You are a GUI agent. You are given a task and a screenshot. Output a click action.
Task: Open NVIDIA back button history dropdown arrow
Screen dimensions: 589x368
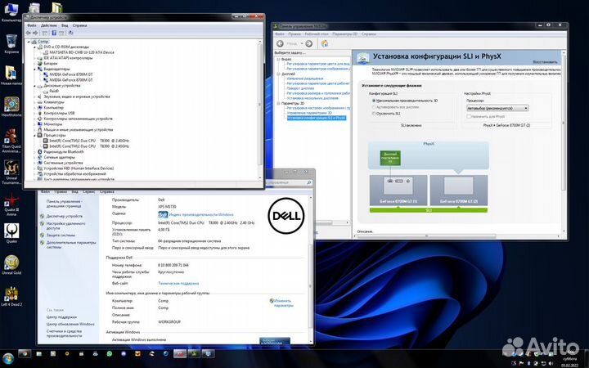tap(302, 43)
